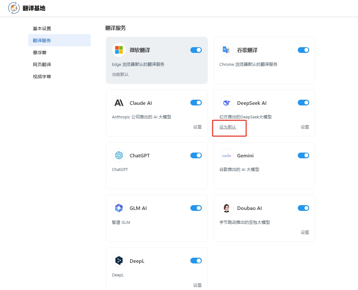358x290 pixels.
Task: Disable the Claude AI switch
Action: click(x=196, y=103)
